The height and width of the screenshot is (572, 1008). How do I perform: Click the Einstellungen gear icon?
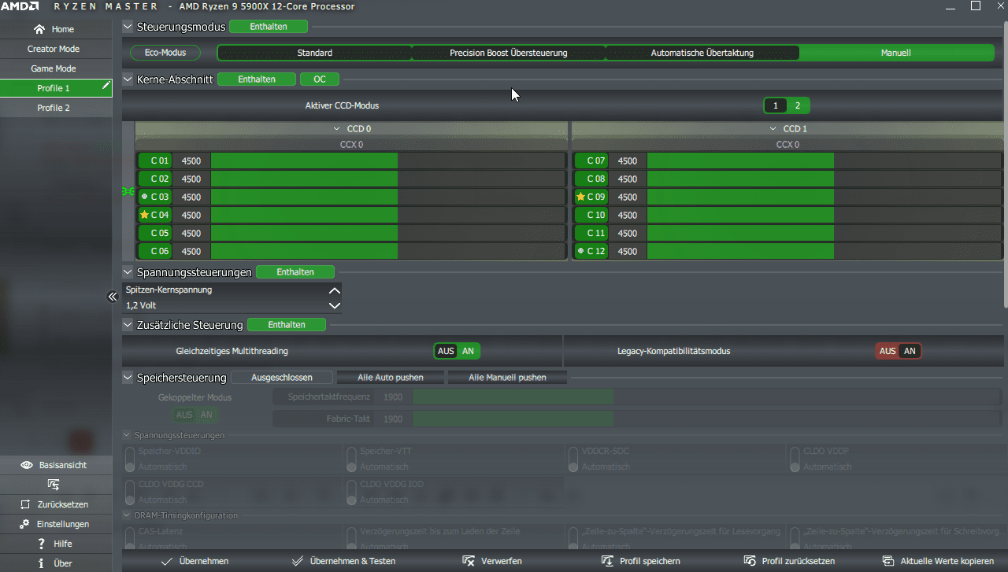pyautogui.click(x=24, y=524)
